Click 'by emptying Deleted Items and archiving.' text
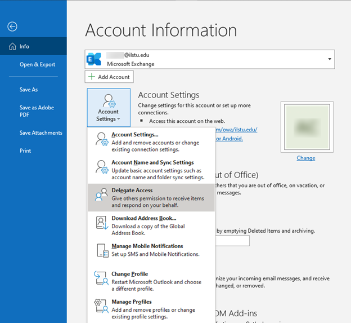351x323 pixels. click(265, 231)
